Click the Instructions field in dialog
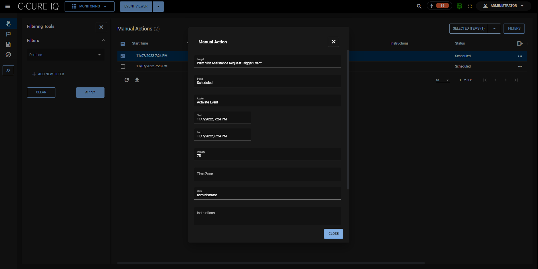This screenshot has height=269, width=538. (267, 216)
